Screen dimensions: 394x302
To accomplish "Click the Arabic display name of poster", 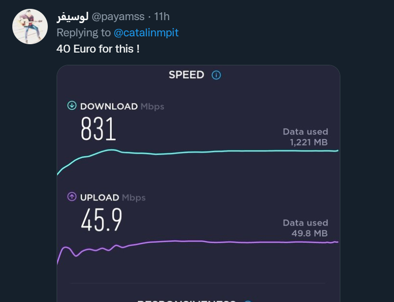I will 72,17.
